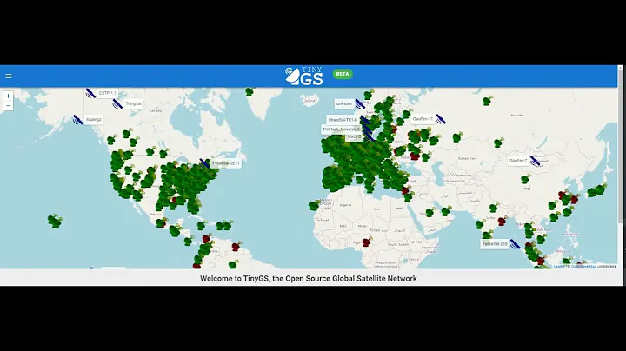Image resolution: width=626 pixels, height=351 pixels.
Task: Select the station marker in French Guiana
Action: pos(236,246)
